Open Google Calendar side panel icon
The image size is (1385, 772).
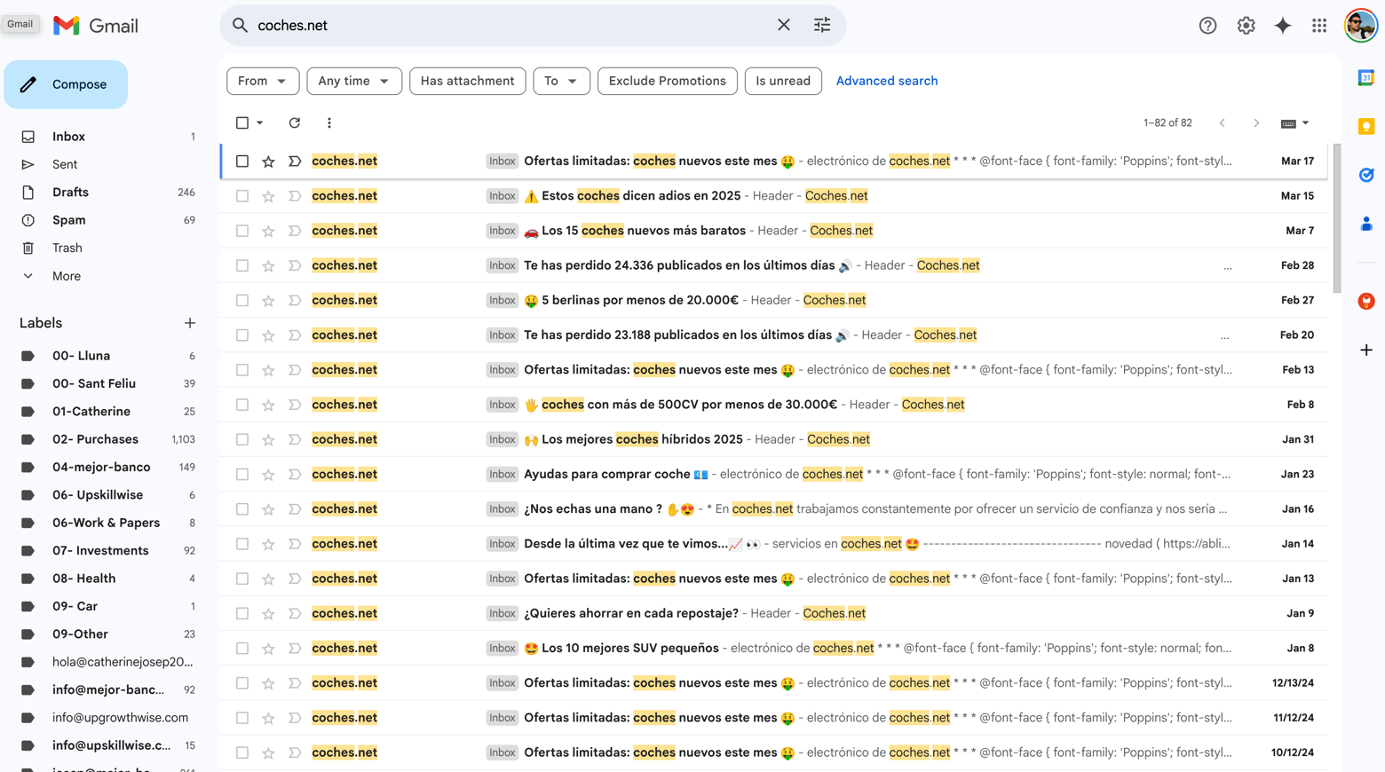click(1366, 78)
